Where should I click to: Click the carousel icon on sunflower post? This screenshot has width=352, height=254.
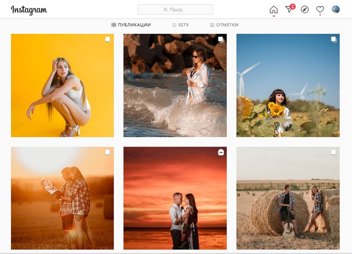(334, 39)
